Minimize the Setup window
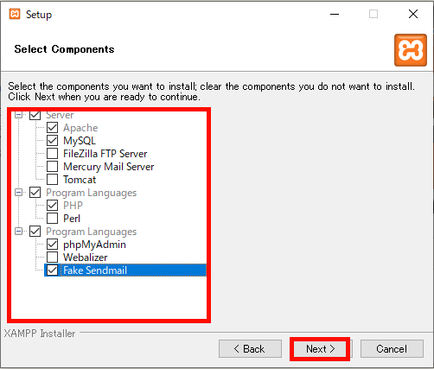Screen dimensions: 434x369 [335, 14]
